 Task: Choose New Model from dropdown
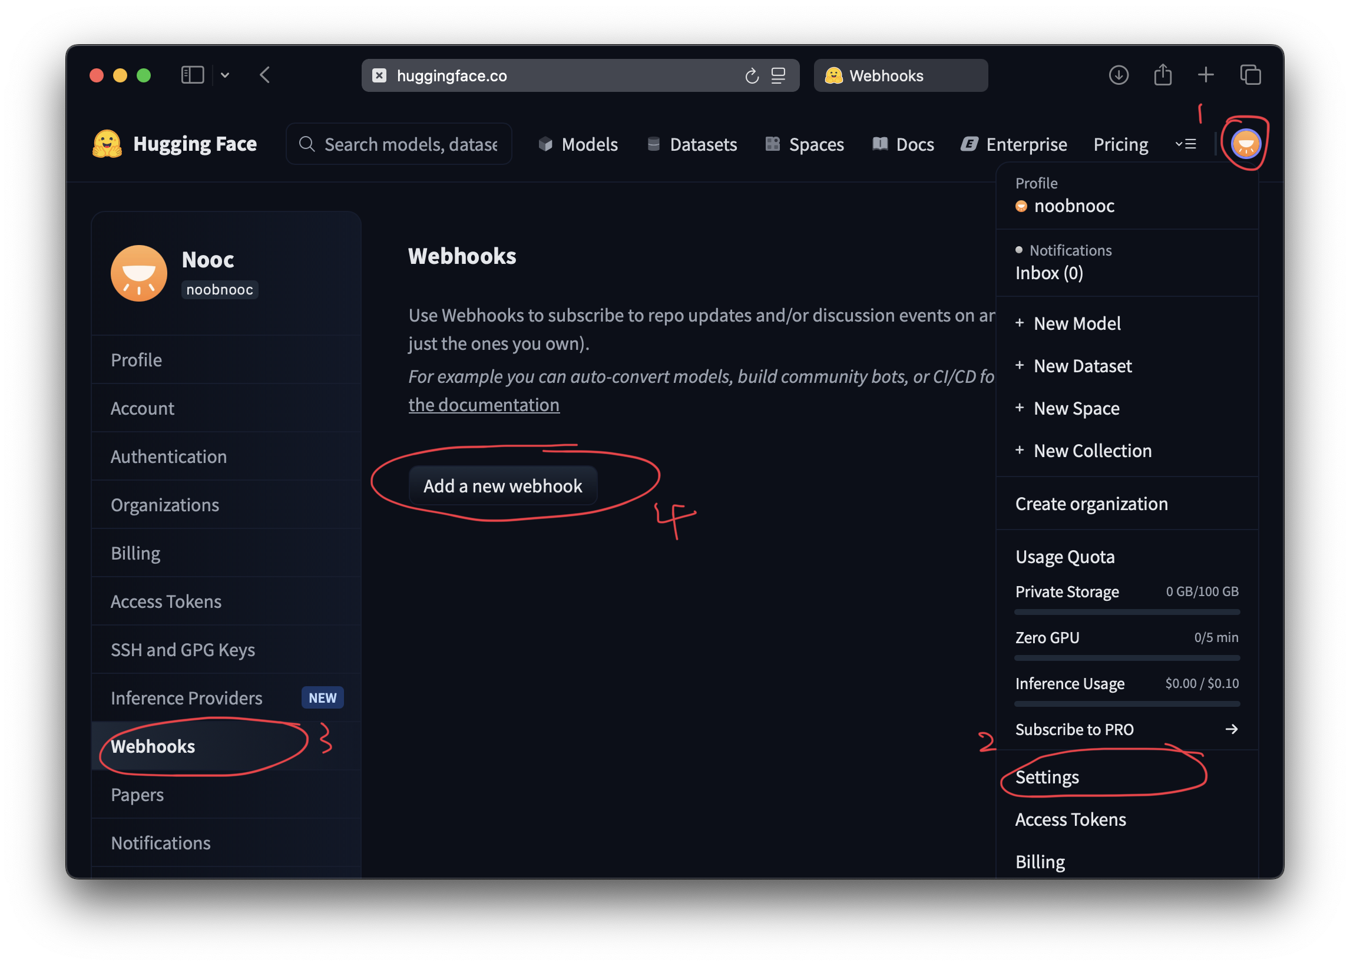tap(1126, 323)
